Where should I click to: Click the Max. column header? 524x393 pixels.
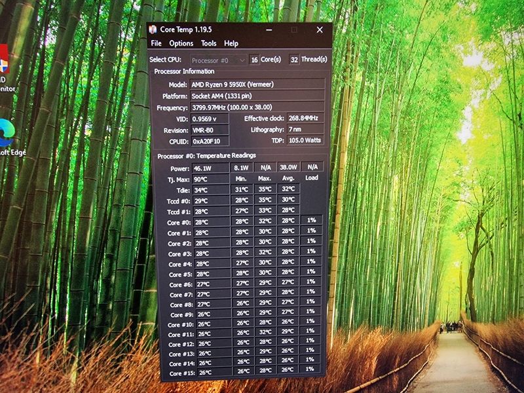265,178
